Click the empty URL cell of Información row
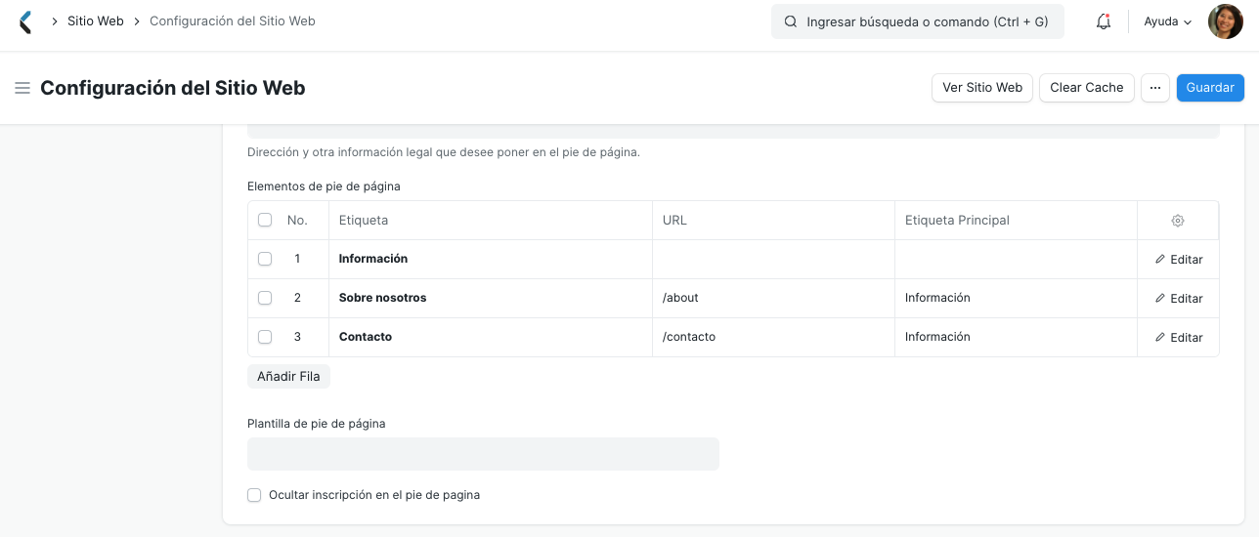 [x=773, y=259]
